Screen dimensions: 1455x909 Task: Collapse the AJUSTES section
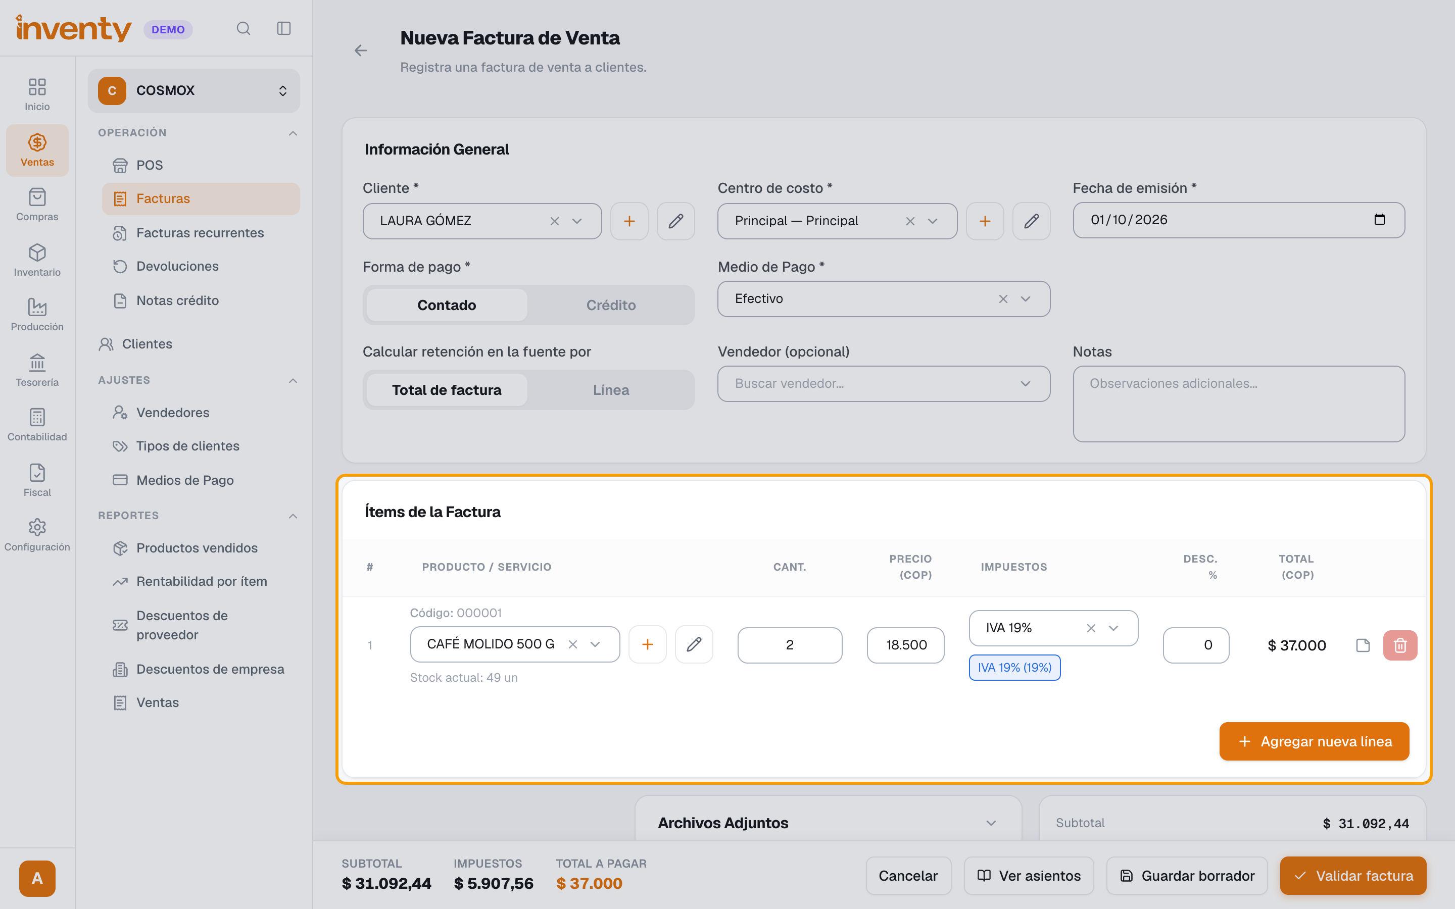tap(293, 381)
